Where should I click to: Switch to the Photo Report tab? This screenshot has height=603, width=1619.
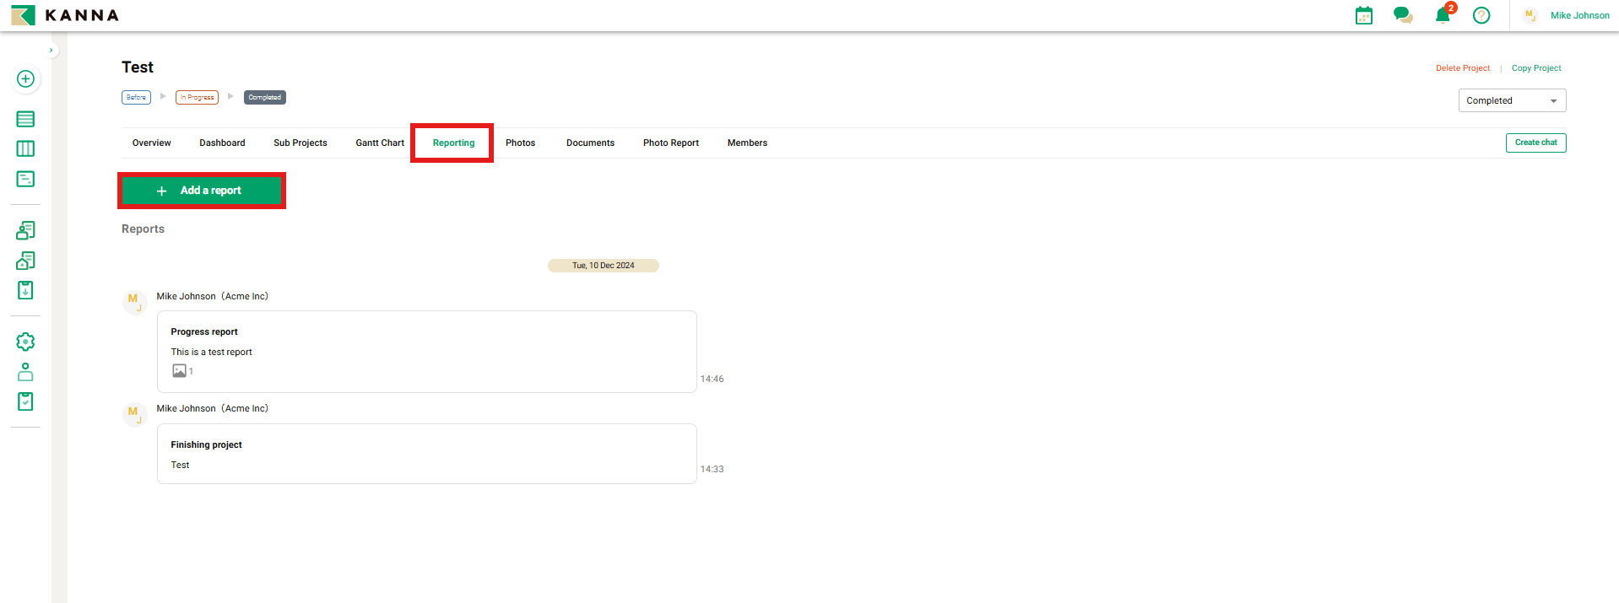click(670, 143)
